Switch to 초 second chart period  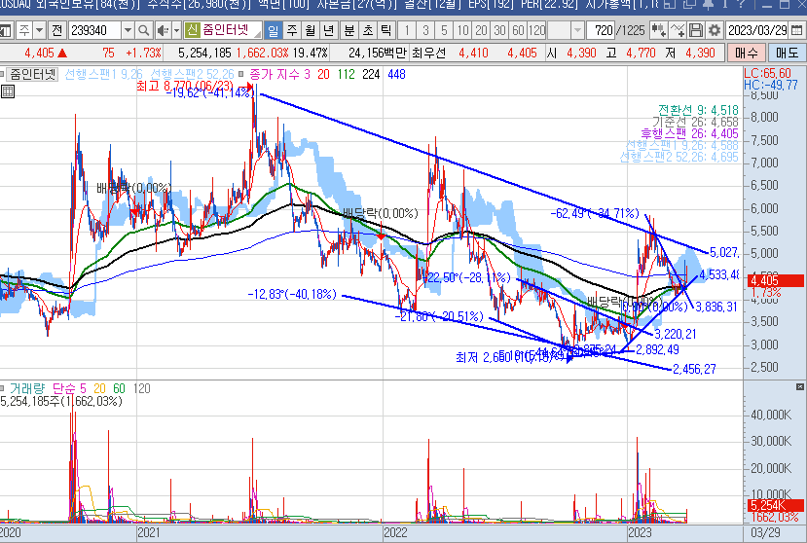pyautogui.click(x=367, y=30)
